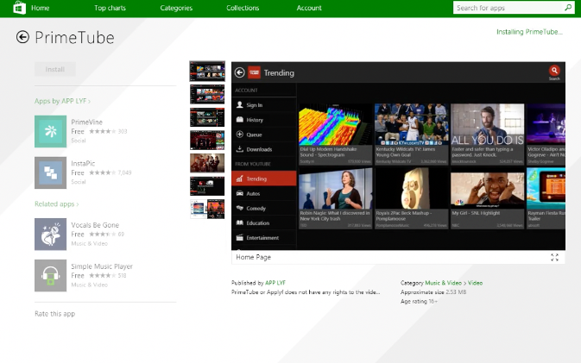
Task: Open the Music & Video category link
Action: (443, 283)
